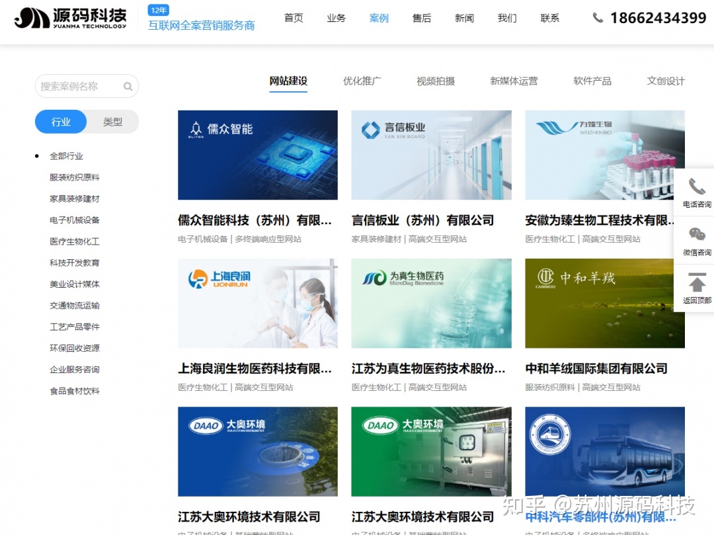Filter by 家具装修建材 industry
The width and height of the screenshot is (714, 535).
(x=75, y=199)
